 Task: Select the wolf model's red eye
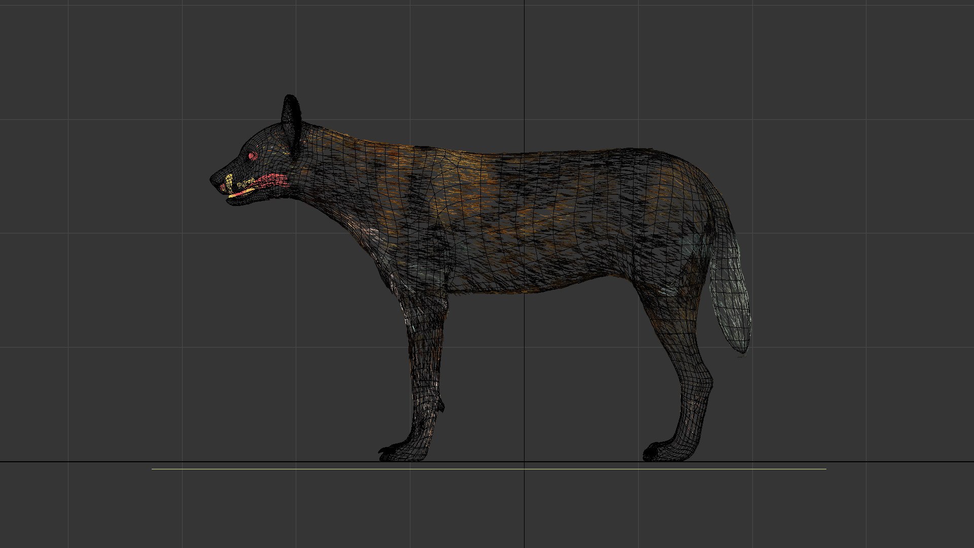point(252,156)
